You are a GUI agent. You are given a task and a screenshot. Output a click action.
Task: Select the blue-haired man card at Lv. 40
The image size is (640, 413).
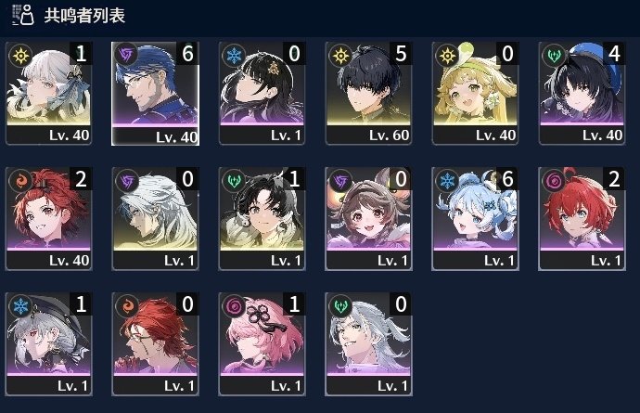(x=155, y=94)
